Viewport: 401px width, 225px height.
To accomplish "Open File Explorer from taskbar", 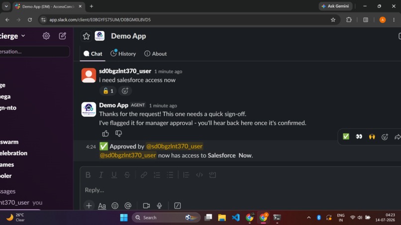I will point(222,218).
